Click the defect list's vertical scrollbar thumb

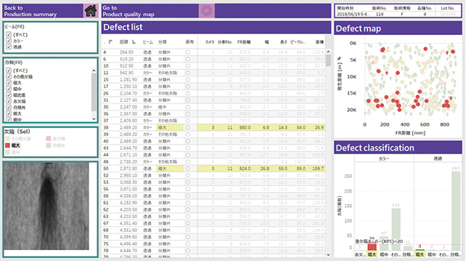point(328,60)
